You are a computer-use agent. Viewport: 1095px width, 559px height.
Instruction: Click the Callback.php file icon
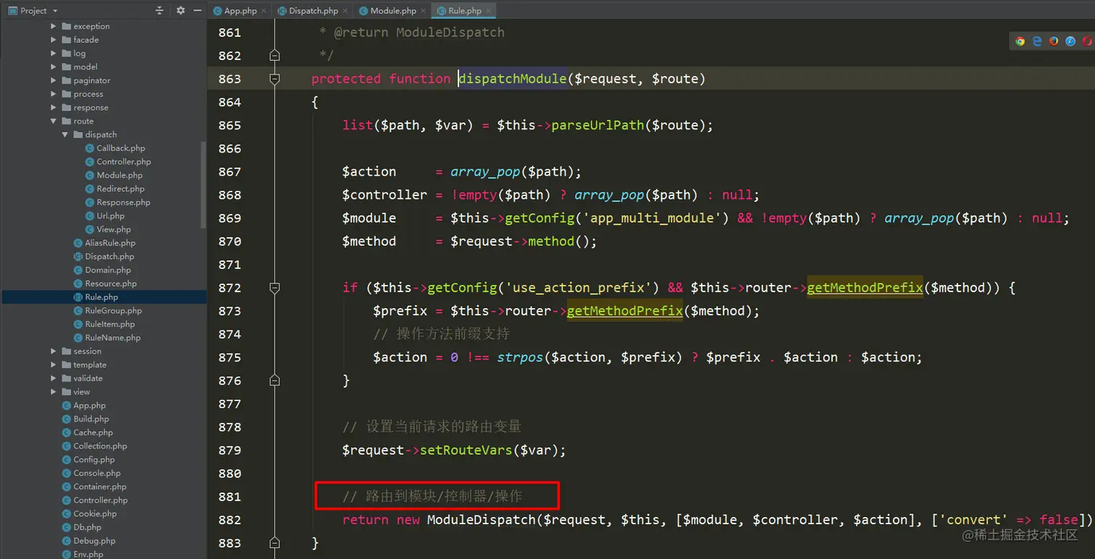90,148
